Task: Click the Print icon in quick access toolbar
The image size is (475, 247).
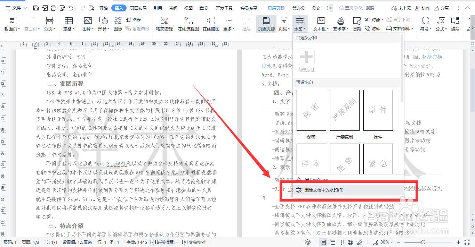Action: tap(53, 8)
